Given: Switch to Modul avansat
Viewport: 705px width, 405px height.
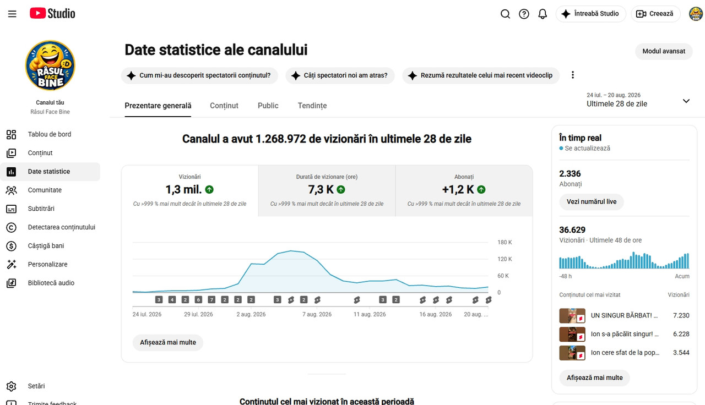Looking at the screenshot, I should click(664, 51).
